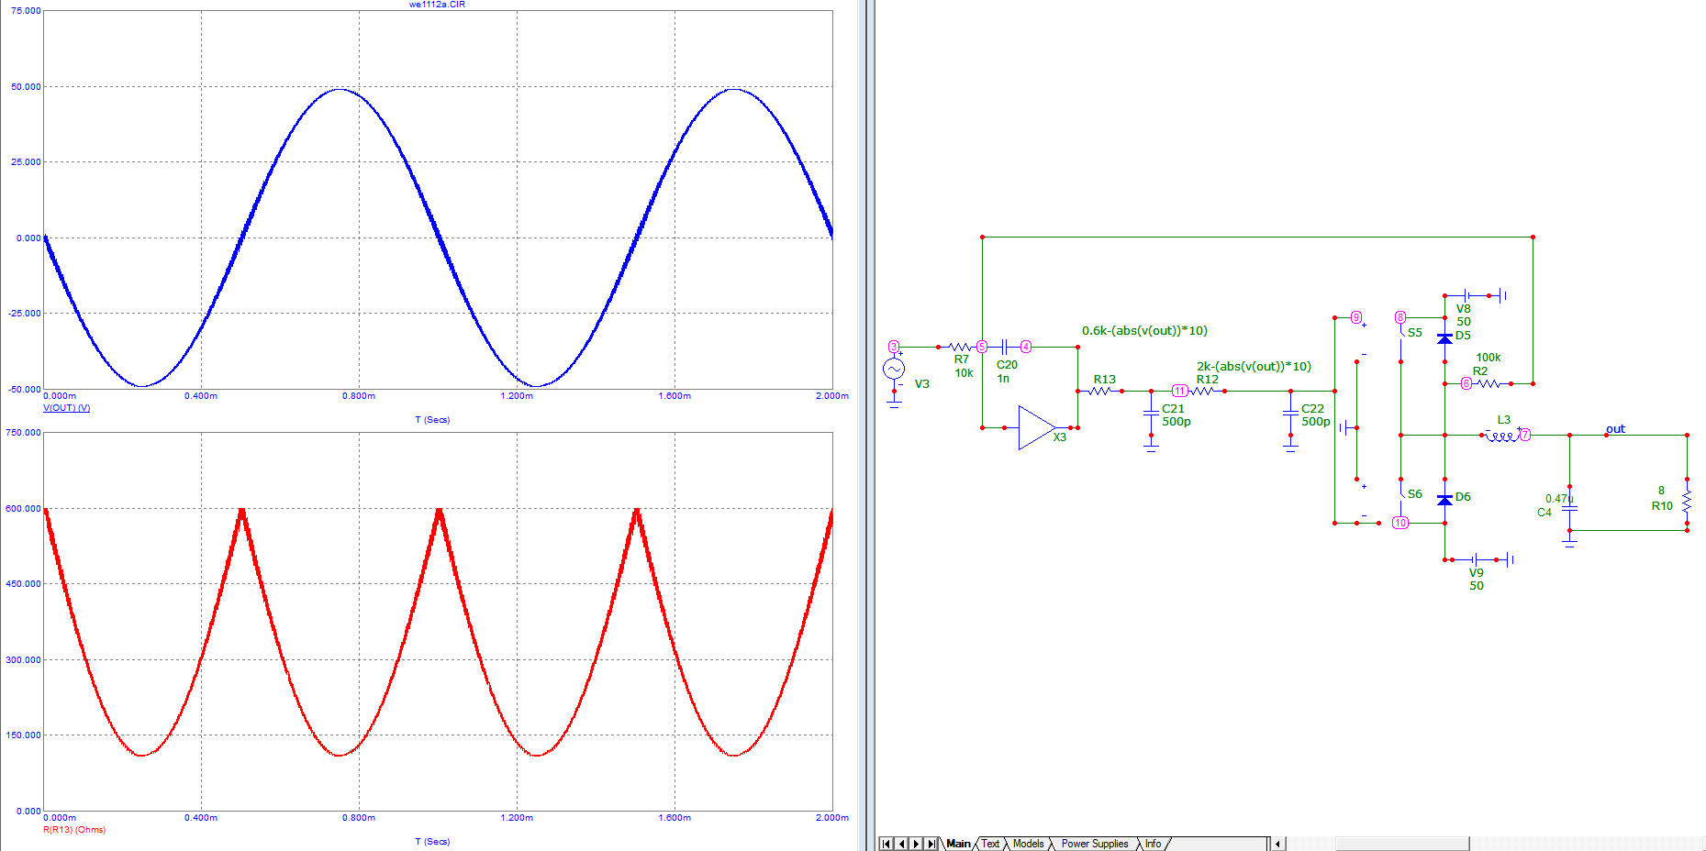Select resistor R7 symbol in schematic
Viewport: 1706px width, 851px height.
pos(960,347)
